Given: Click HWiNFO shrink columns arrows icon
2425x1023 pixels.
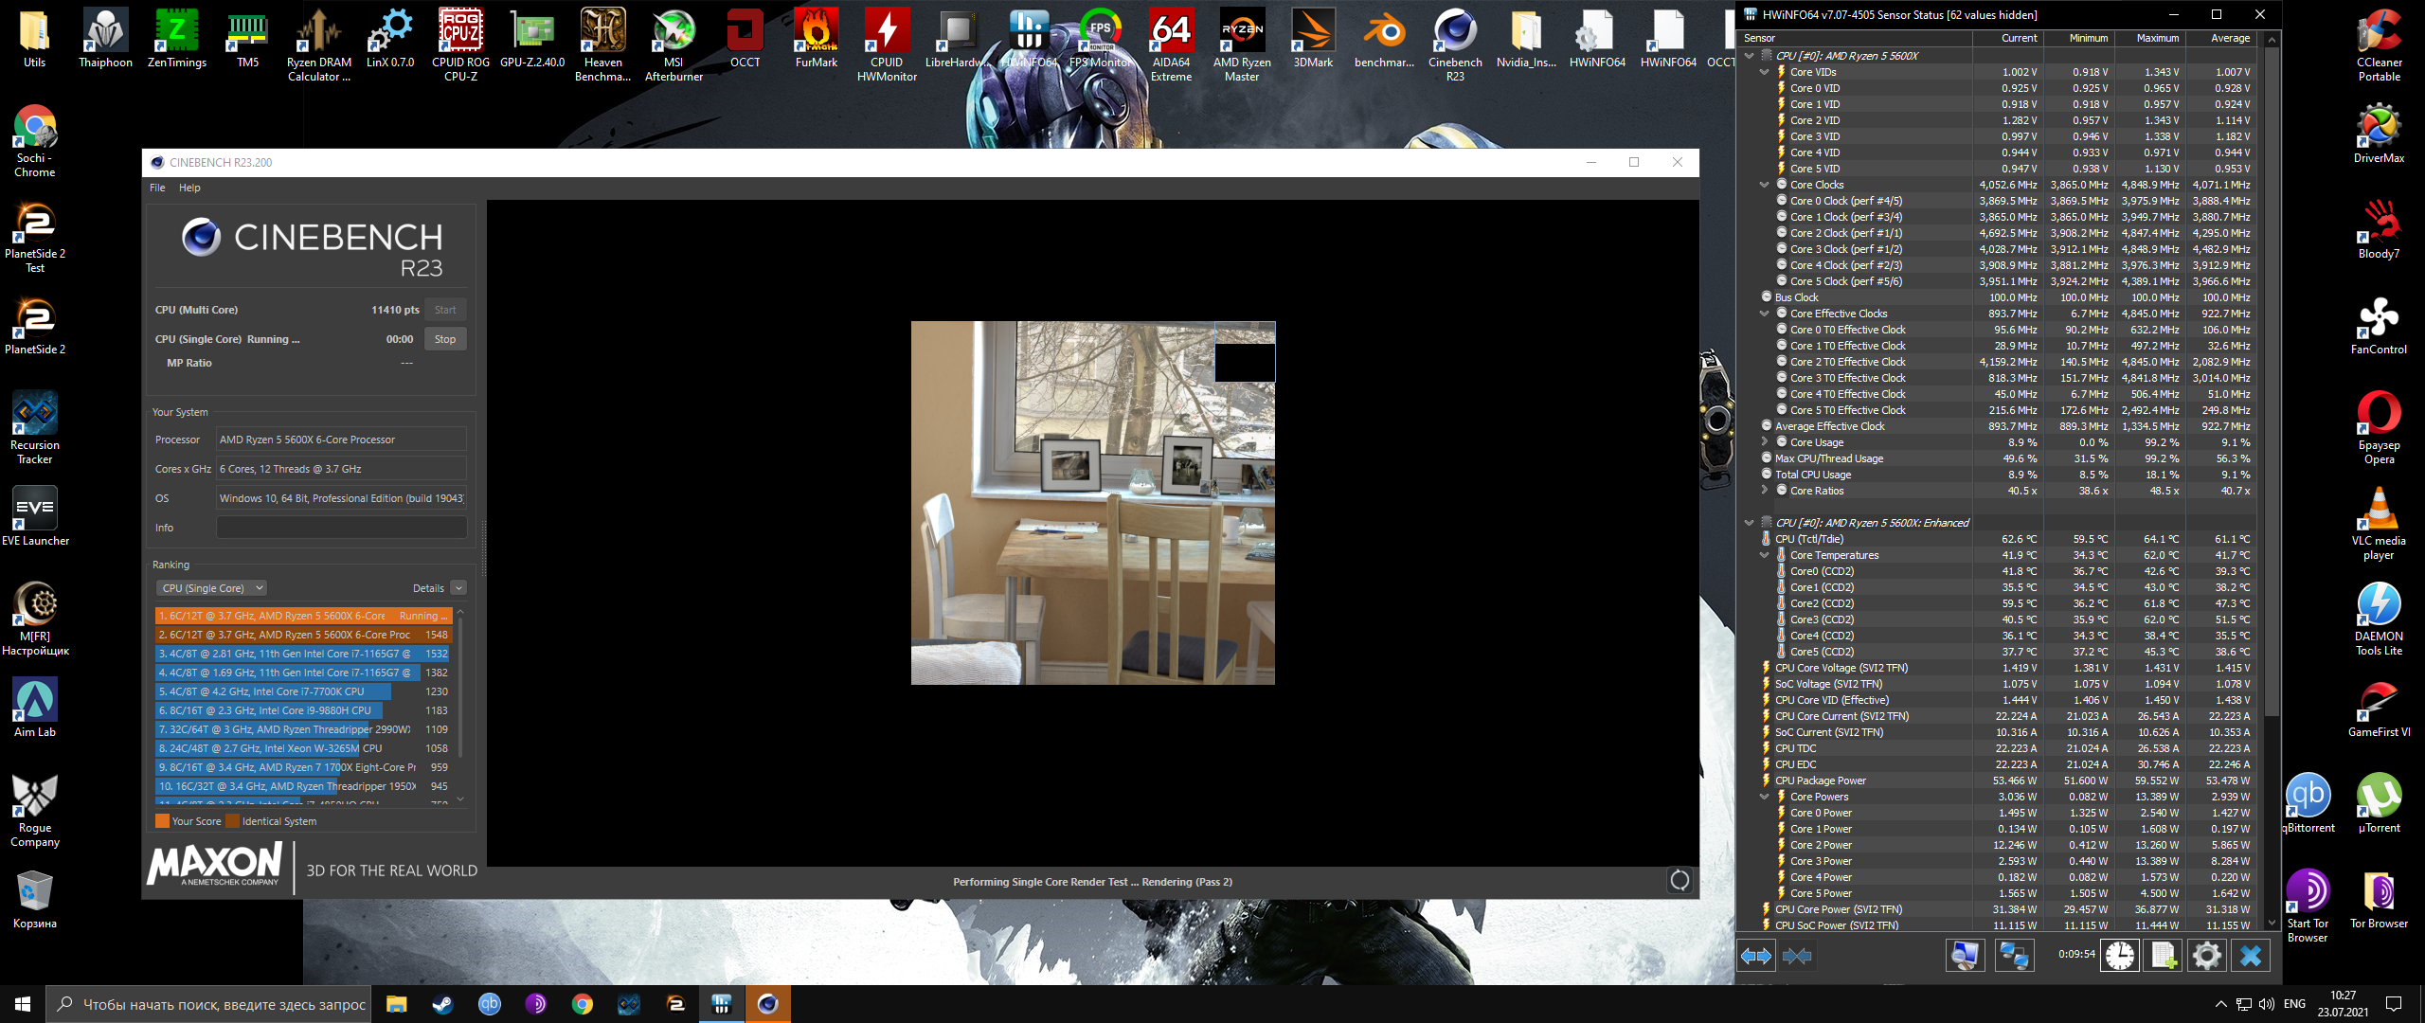Looking at the screenshot, I should [x=1797, y=956].
